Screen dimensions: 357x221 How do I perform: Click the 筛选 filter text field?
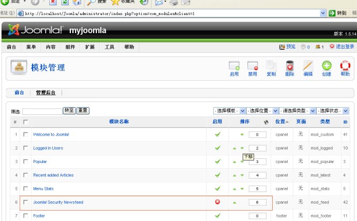(42, 111)
